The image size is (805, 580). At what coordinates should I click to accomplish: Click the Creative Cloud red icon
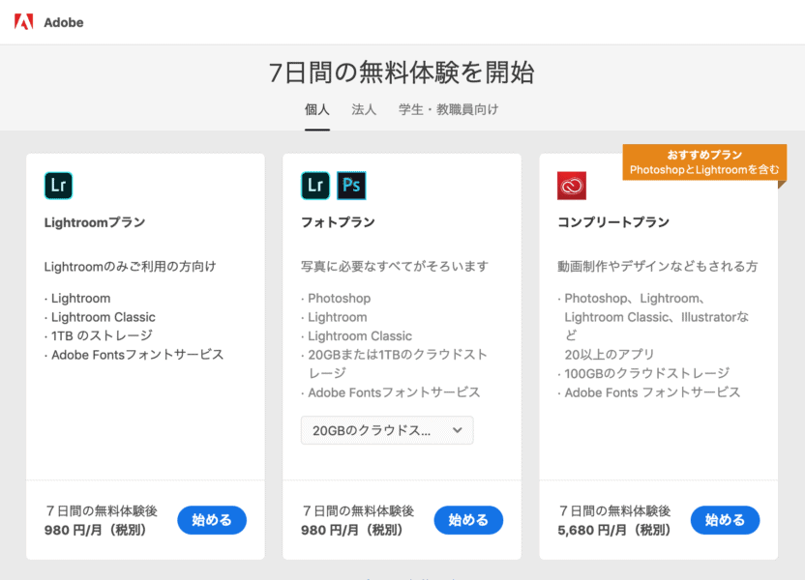pos(572,186)
